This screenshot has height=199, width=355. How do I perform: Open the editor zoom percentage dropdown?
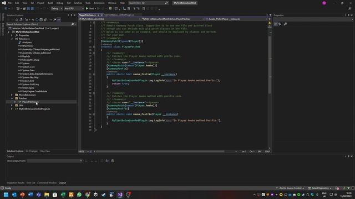point(84,151)
